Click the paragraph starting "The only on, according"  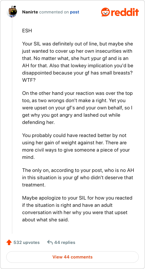pyautogui.click(x=78, y=177)
